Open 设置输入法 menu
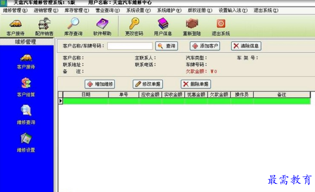The image size is (315, 192). tap(233, 10)
